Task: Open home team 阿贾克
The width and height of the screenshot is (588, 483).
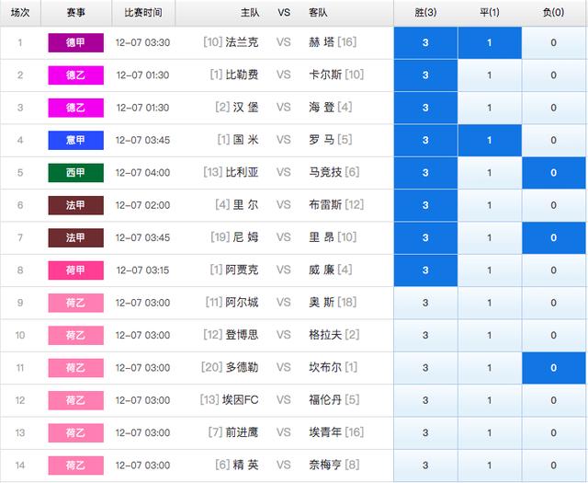Action: [x=242, y=270]
